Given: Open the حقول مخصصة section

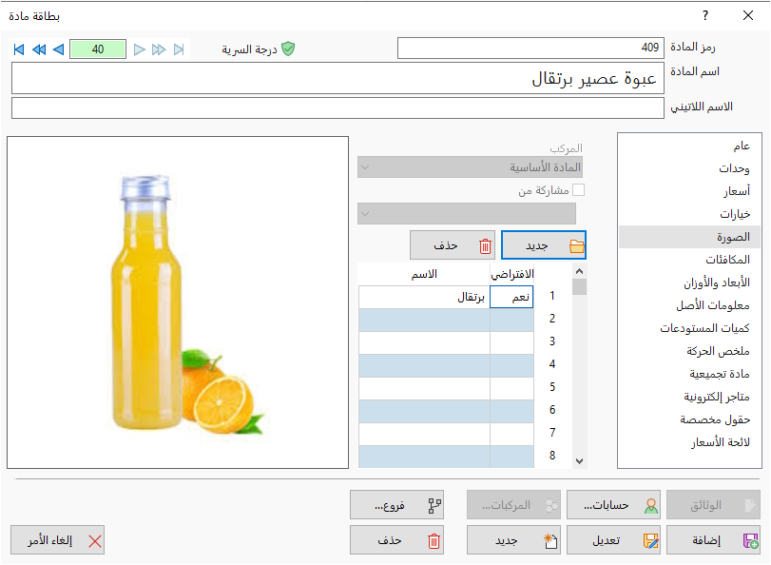Looking at the screenshot, I should click(690, 419).
